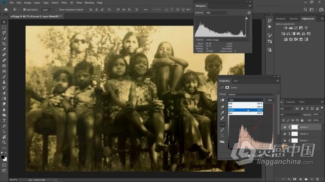325x182 pixels.
Task: Click the on-image adjustment hand in Curves
Action: coord(222,100)
